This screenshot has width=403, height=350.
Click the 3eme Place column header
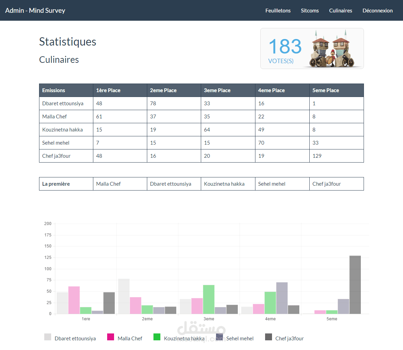pos(228,90)
